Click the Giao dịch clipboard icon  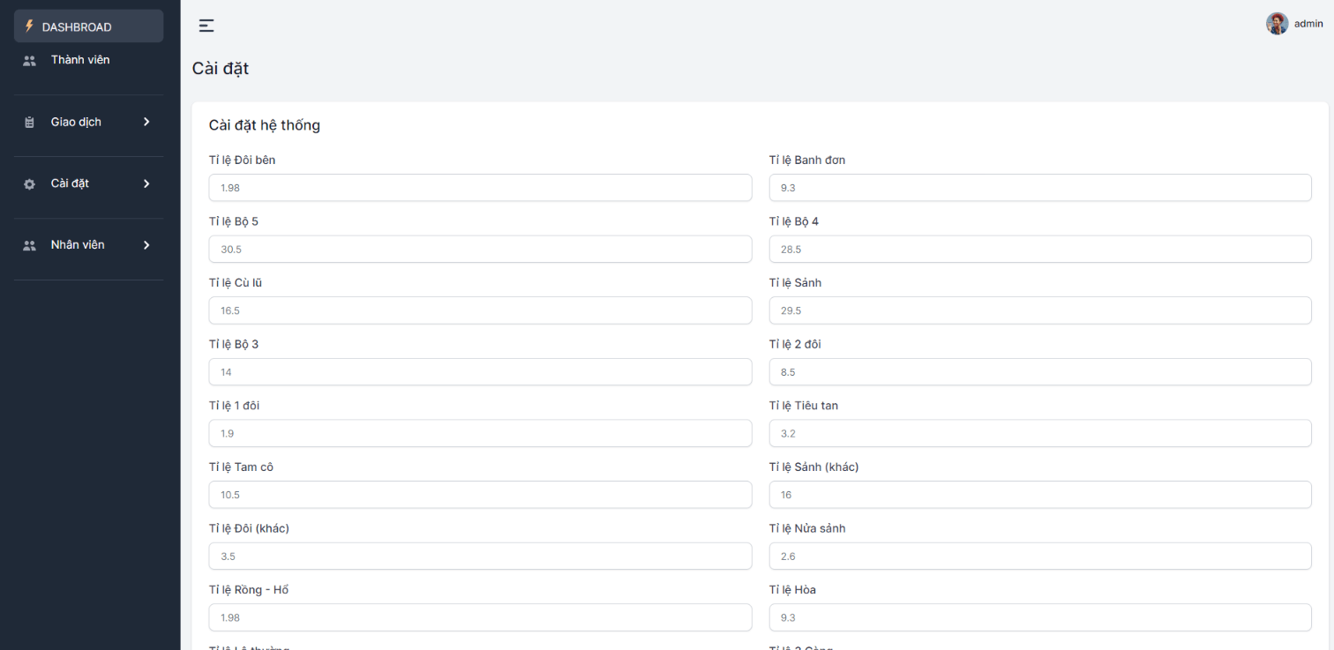29,123
